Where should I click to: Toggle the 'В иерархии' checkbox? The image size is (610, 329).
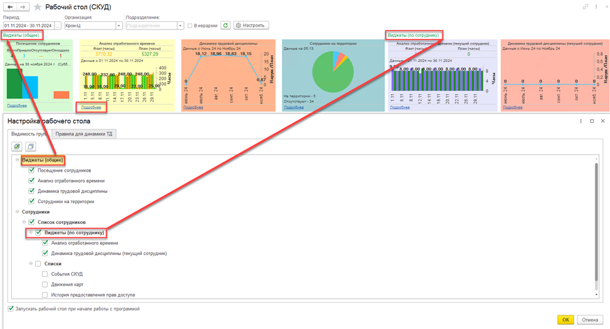(x=190, y=26)
